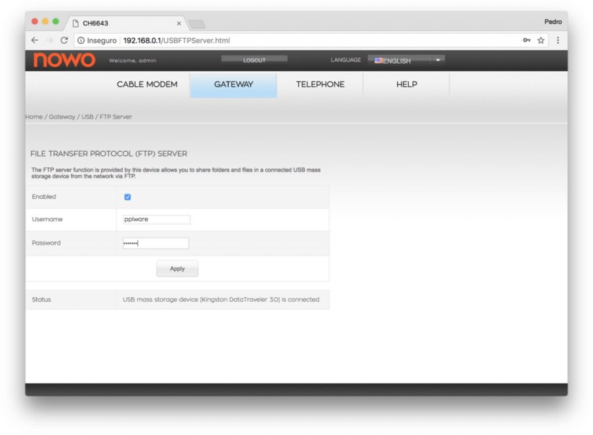Bookmark the page with the star icon
Viewport: 593px width, 435px height.
pos(541,41)
